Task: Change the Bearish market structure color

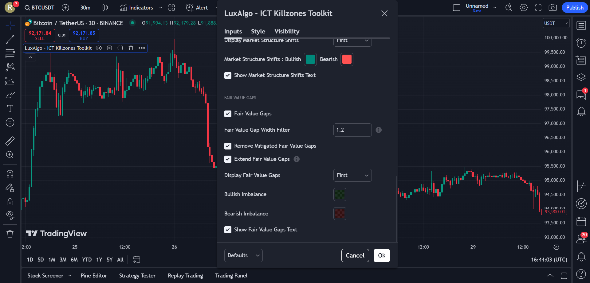Action: (x=347, y=59)
